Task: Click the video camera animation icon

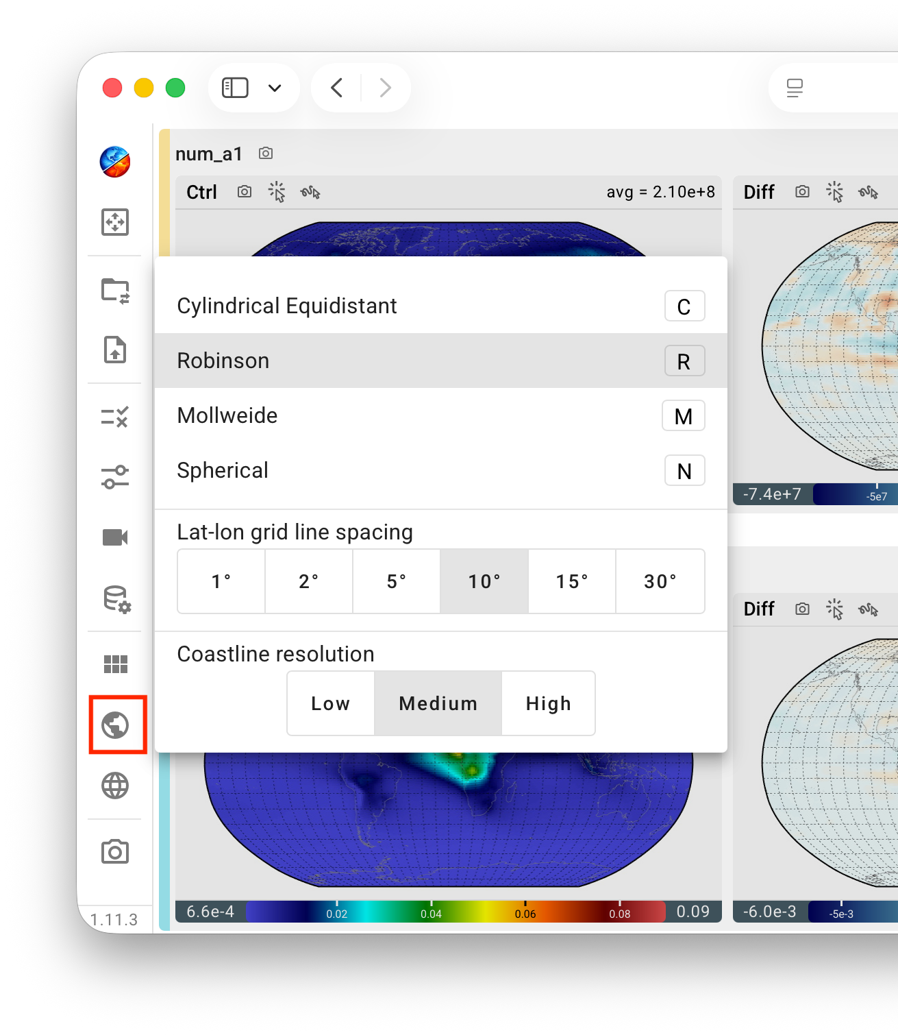Action: point(115,537)
